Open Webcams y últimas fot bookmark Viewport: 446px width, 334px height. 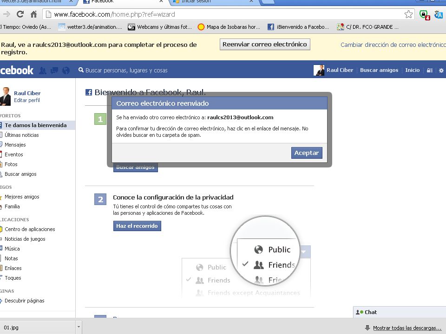(160, 27)
